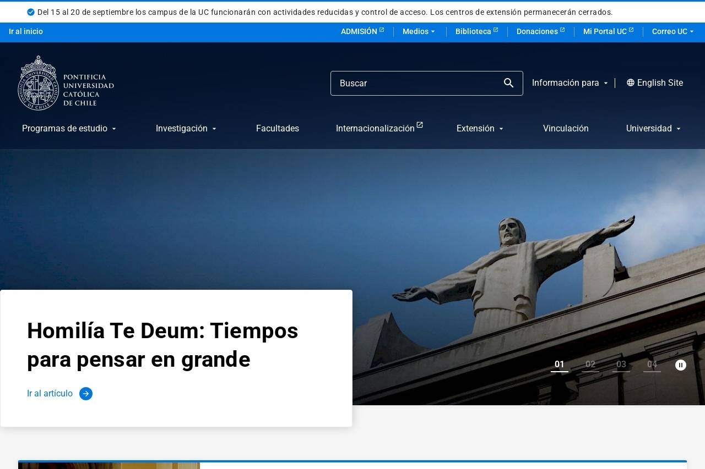Click the arrow circle next to Ir al artículo
Screen dimensions: 705x469
coord(86,394)
